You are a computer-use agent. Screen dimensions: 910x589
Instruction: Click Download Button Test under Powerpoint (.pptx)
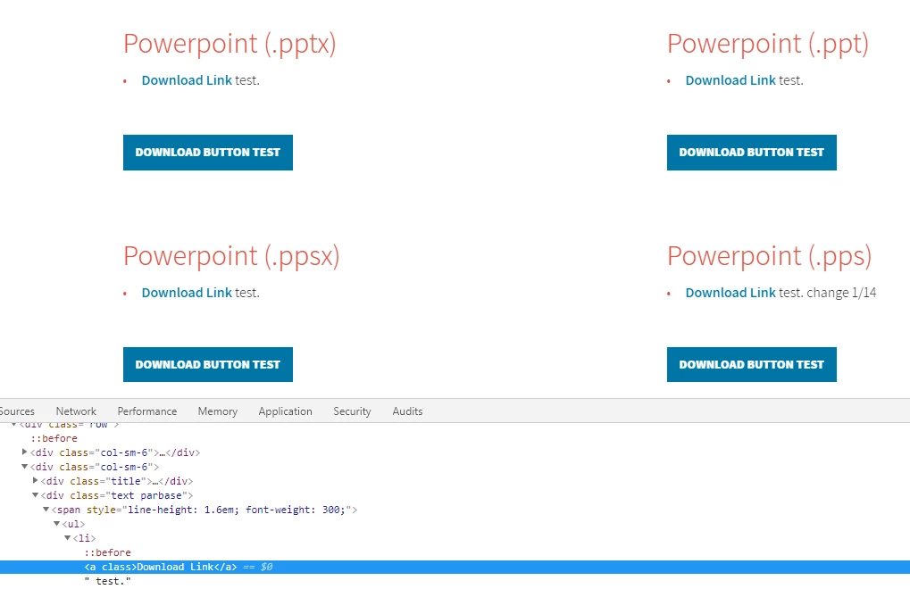click(x=208, y=153)
